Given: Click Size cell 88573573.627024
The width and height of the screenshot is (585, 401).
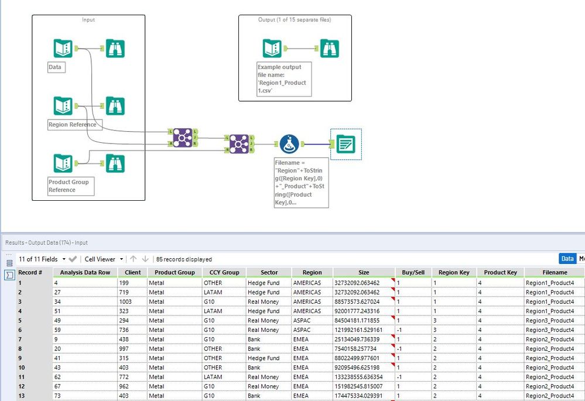Looking at the screenshot, I should (x=364, y=301).
